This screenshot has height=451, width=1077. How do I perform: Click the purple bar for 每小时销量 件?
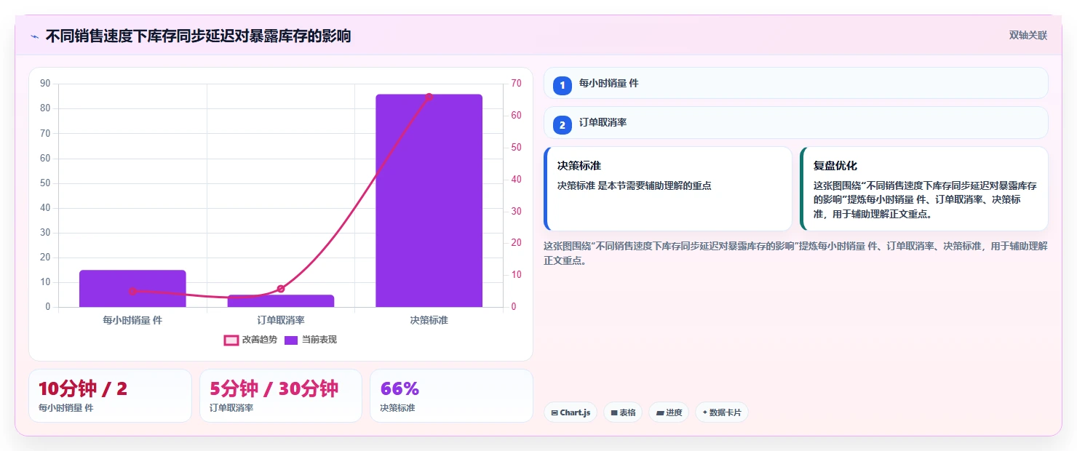point(132,289)
